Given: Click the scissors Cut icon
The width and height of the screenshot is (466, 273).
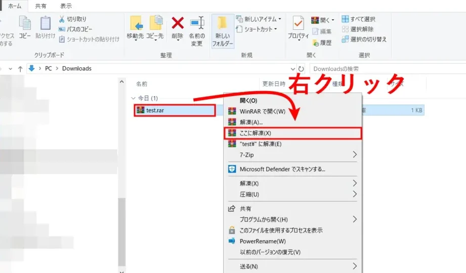Looking at the screenshot, I should point(62,19).
